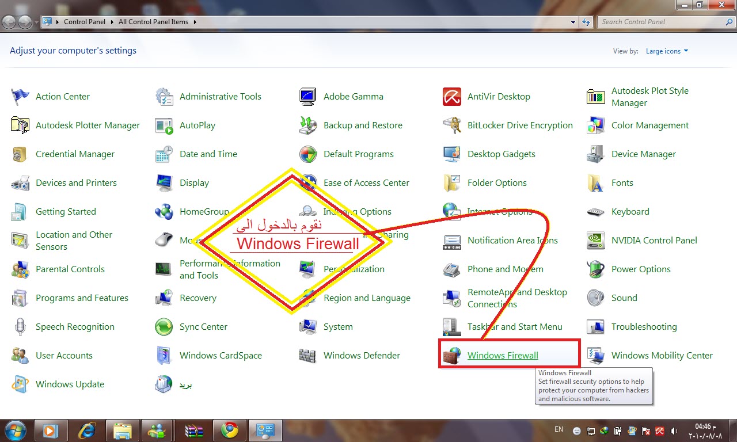This screenshot has height=442, width=737.
Task: Open the Windows Firewall brick wall icon
Action: tap(452, 356)
